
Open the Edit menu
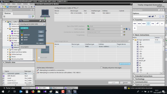pyautogui.click(x=9, y=4)
